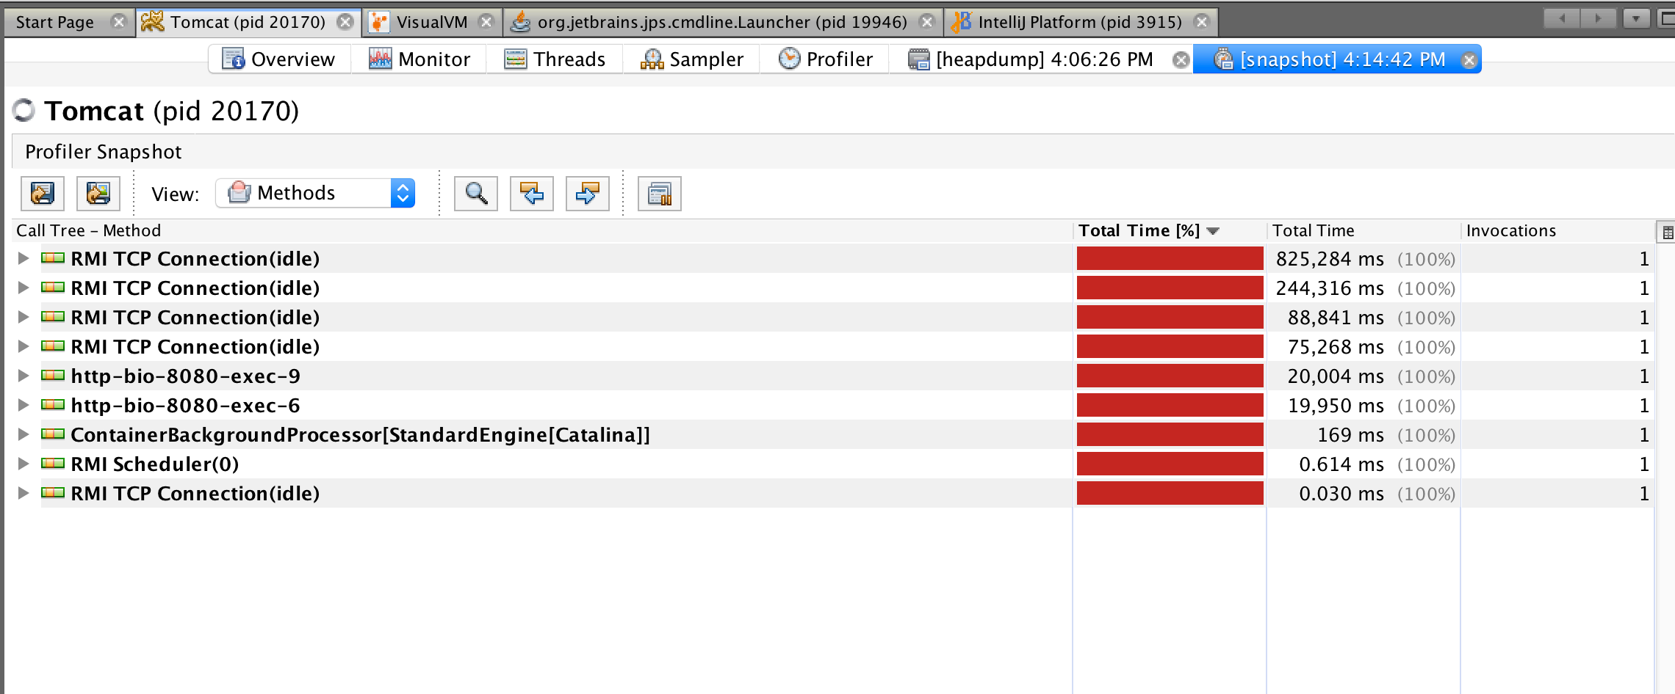Expand the RMI Scheduler(0) thread
This screenshot has width=1675, height=694.
(x=24, y=464)
